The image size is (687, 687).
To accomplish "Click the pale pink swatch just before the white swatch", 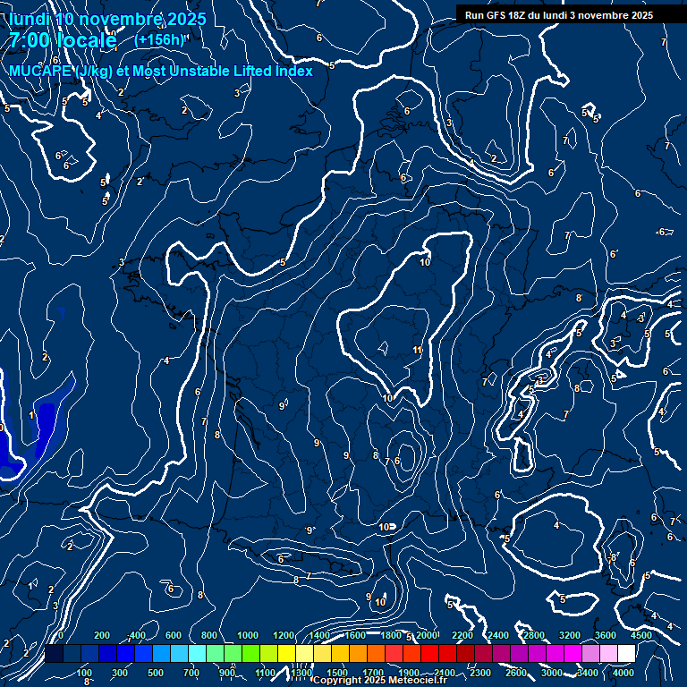I will coord(608,653).
